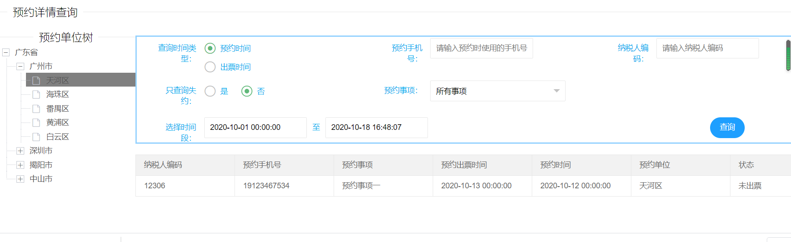This screenshot has height=242, width=791.
Task: Click the end time field 2020-10-18 16:48:07
Action: pyautogui.click(x=376, y=127)
